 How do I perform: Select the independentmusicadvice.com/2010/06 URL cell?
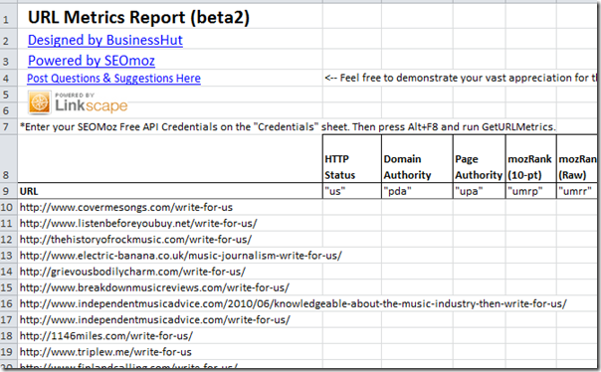[x=294, y=303]
